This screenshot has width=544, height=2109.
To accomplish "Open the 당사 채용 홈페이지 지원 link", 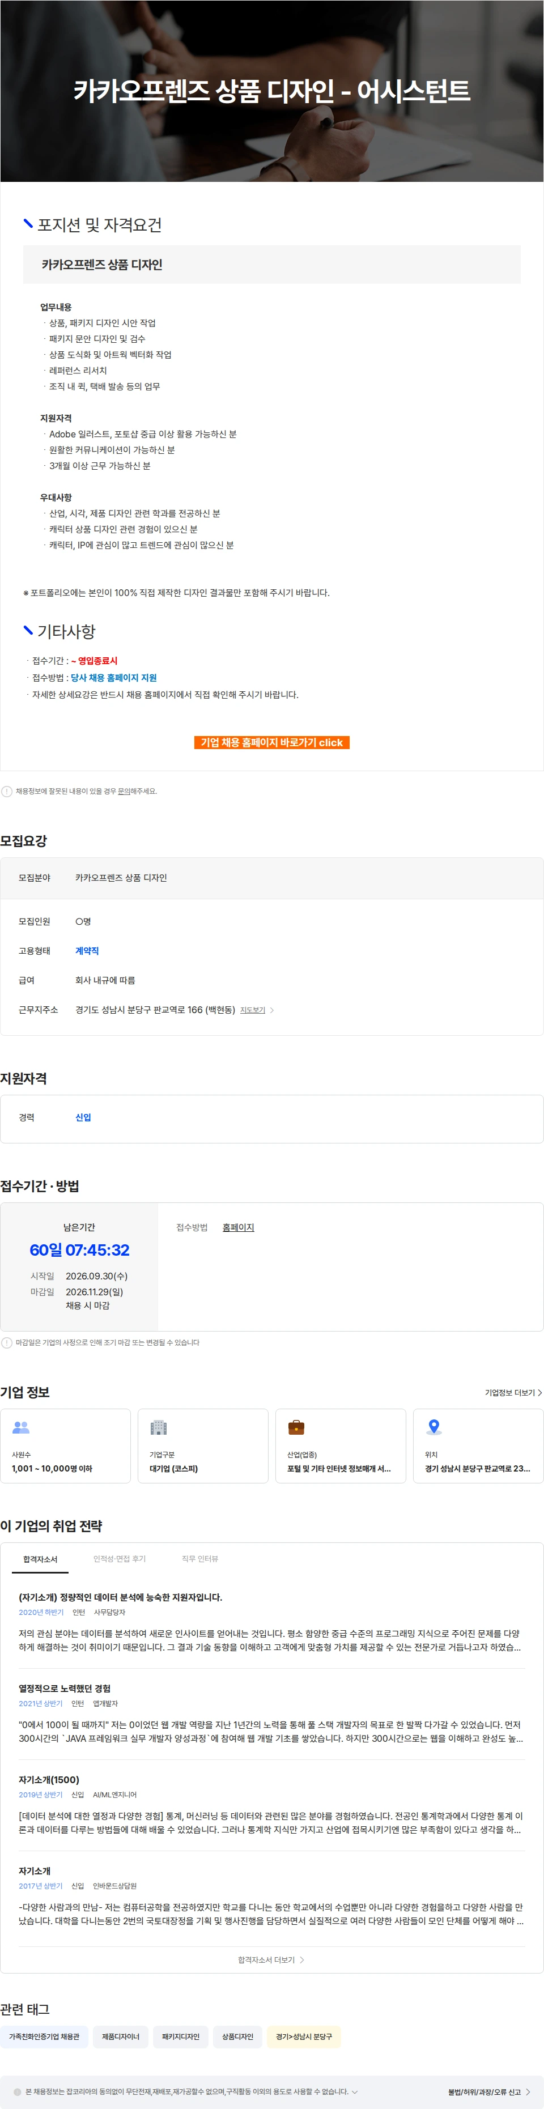I will point(113,677).
